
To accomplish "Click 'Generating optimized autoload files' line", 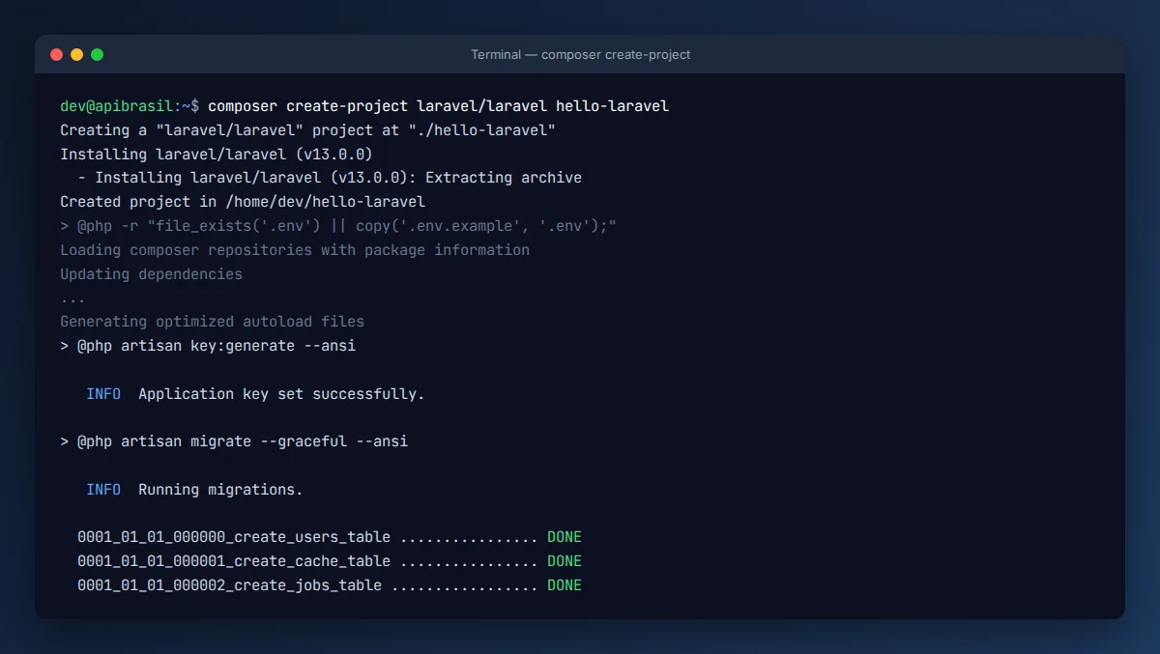I will tap(212, 322).
